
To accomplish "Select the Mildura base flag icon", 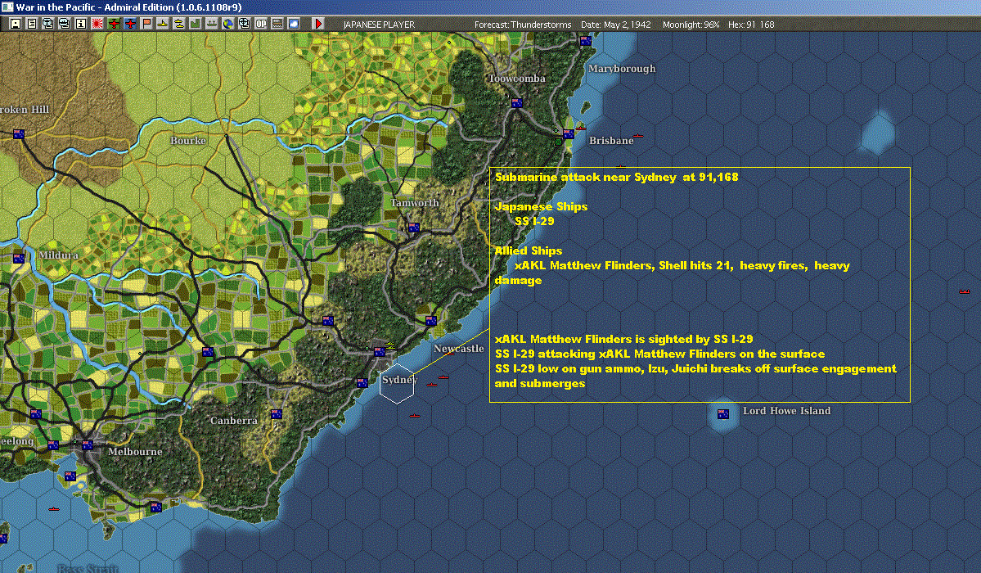I will tap(19, 258).
